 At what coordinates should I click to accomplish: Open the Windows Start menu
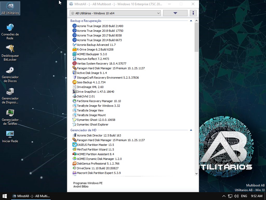pyautogui.click(x=5, y=196)
